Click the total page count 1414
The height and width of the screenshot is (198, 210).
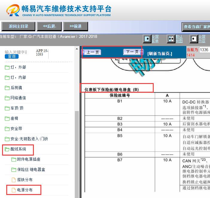click(x=191, y=55)
